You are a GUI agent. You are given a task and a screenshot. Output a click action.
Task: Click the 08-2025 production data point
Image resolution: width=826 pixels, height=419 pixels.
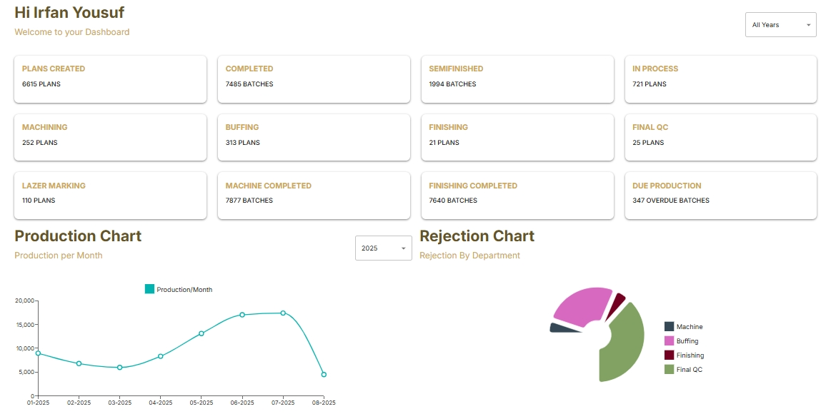pos(324,374)
